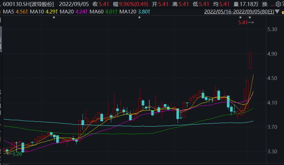This screenshot has width=284, height=165.
Task: Click the turnover label 换
Action: pos(265,4)
